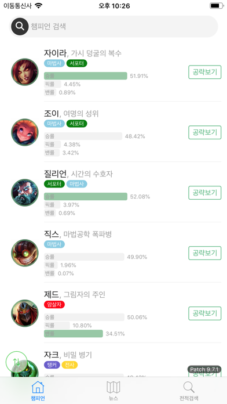Select the 탱커 tag on 자크
The height and width of the screenshot is (404, 227).
[x=52, y=365]
